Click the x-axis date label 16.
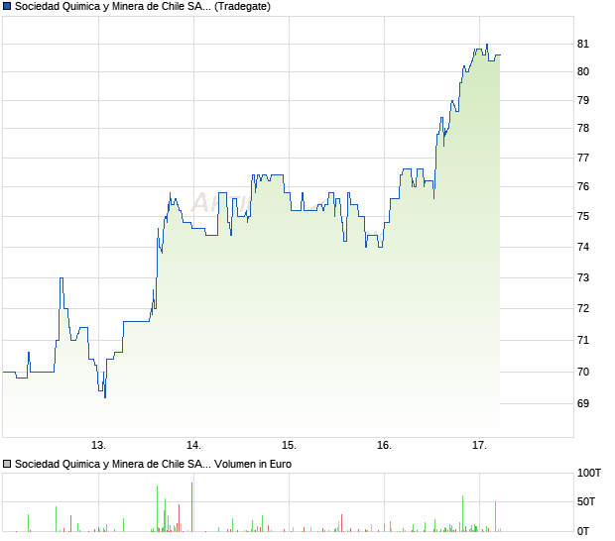This screenshot has width=615, height=541. click(x=384, y=446)
